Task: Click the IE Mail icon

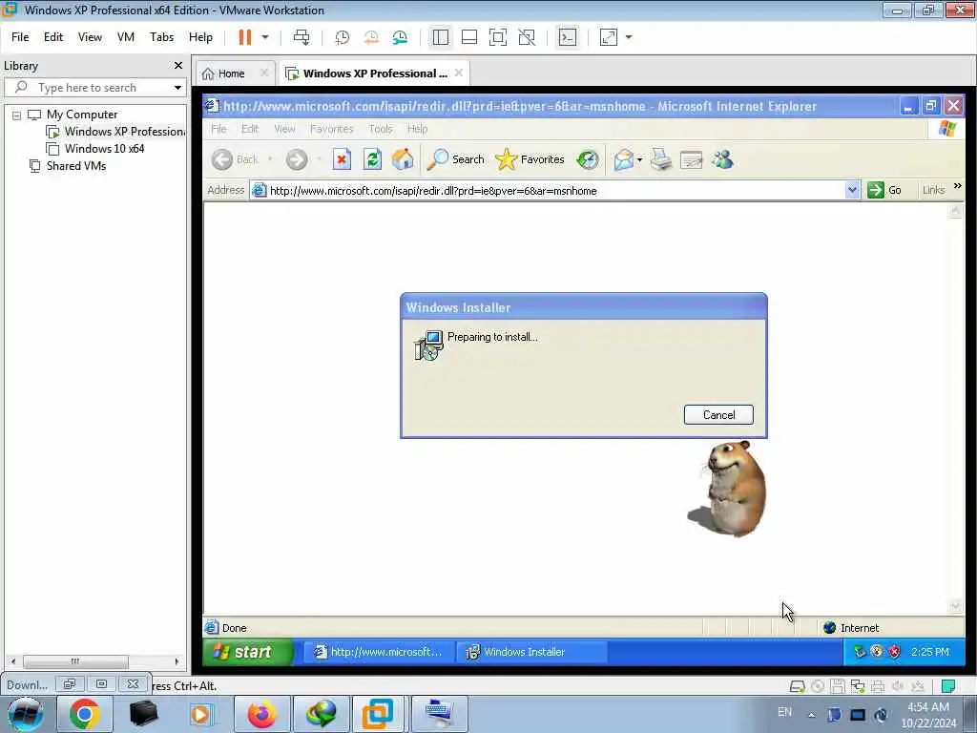Action: click(624, 160)
